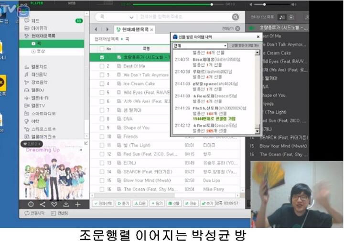Click the sidebar scrollbar up arrow
This screenshot has height=241, width=344.
pos(86,13)
